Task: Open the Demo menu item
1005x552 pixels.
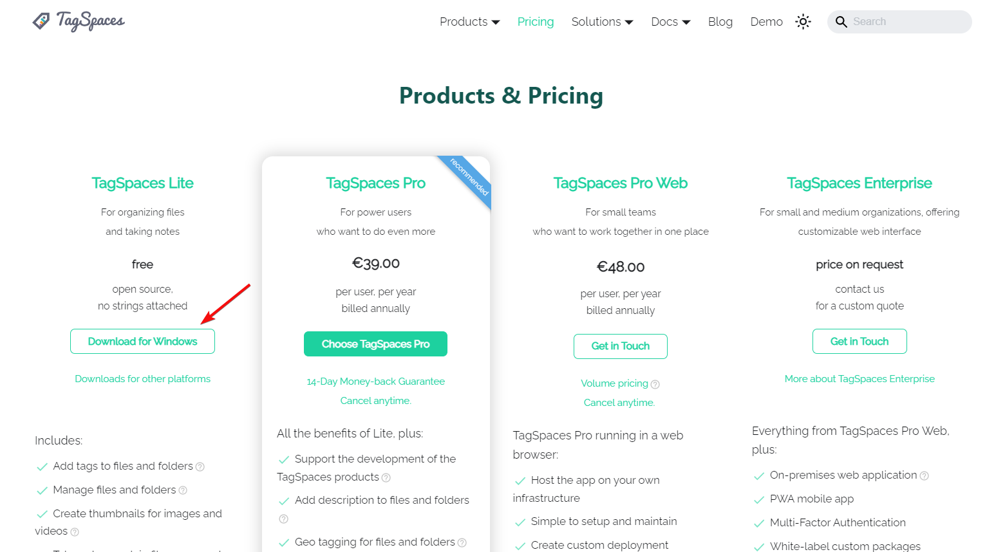Action: coord(766,22)
